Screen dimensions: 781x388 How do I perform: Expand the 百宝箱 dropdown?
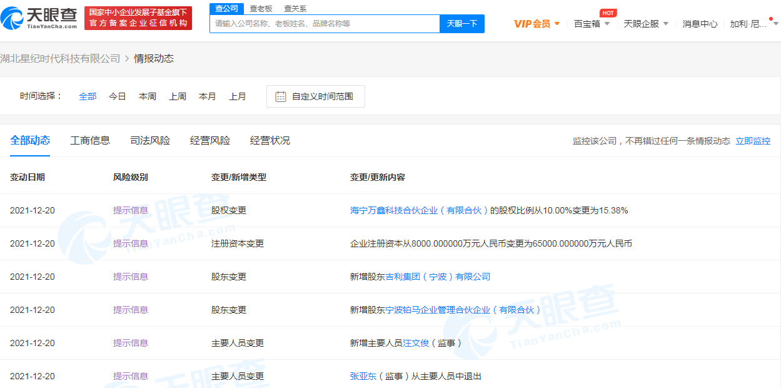[607, 24]
